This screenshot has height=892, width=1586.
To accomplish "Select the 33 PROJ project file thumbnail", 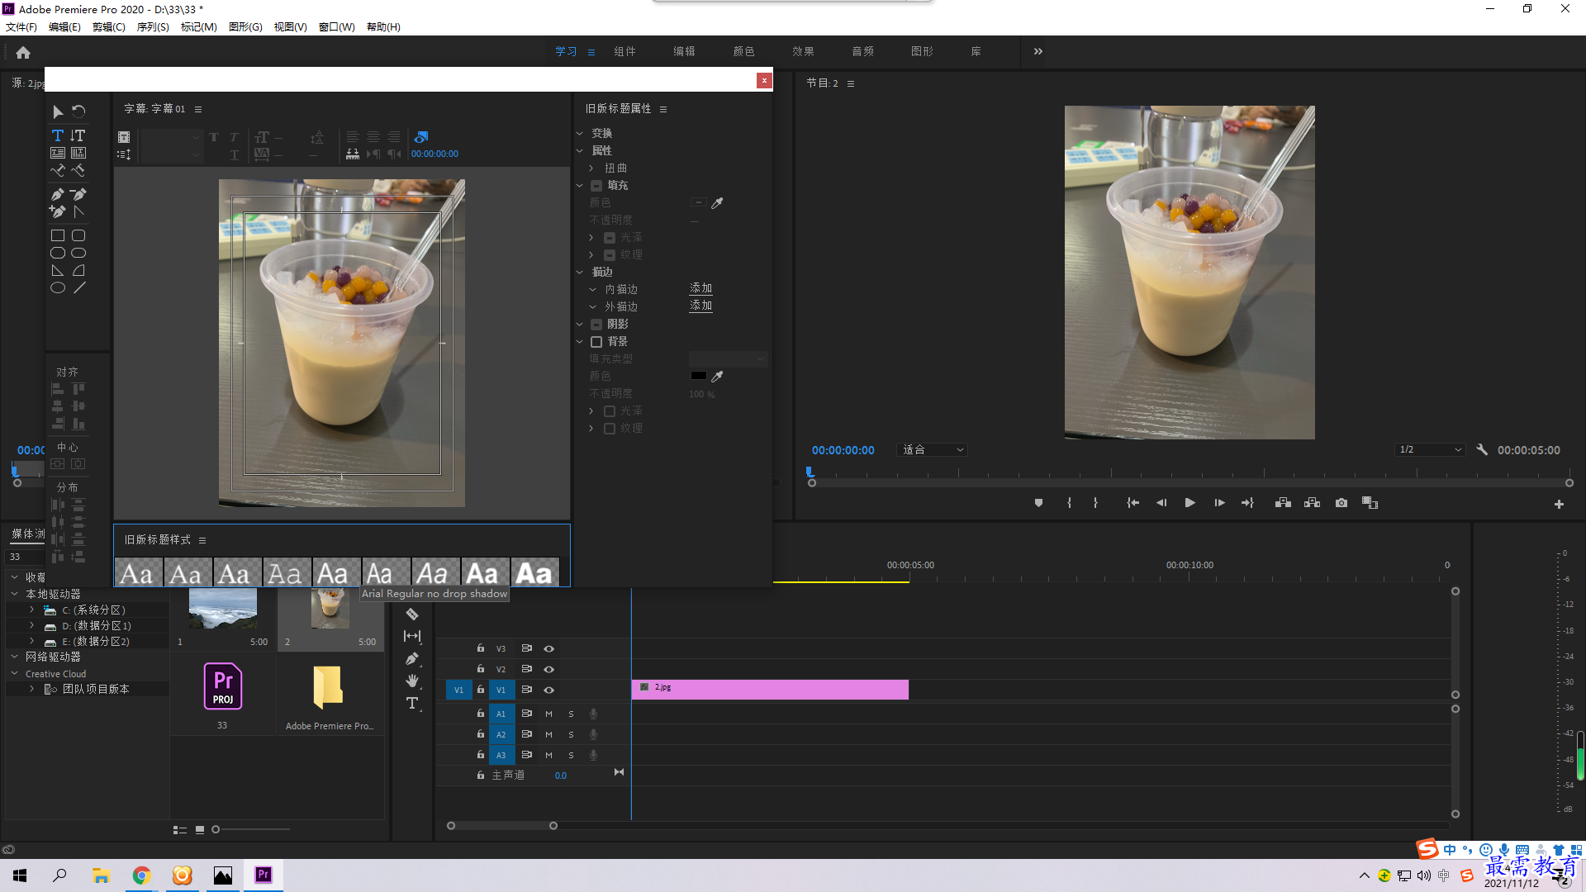I will tap(223, 686).
